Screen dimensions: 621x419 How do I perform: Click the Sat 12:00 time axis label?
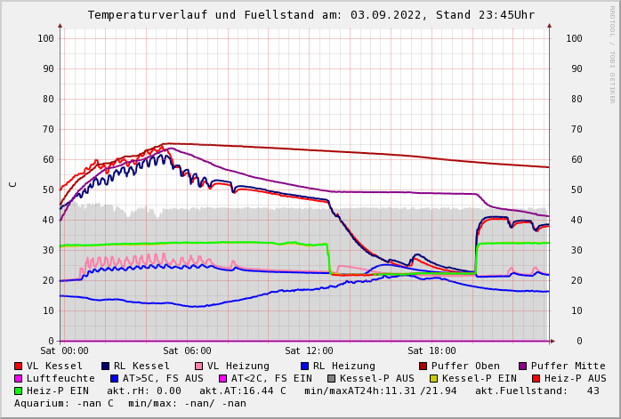point(309,351)
